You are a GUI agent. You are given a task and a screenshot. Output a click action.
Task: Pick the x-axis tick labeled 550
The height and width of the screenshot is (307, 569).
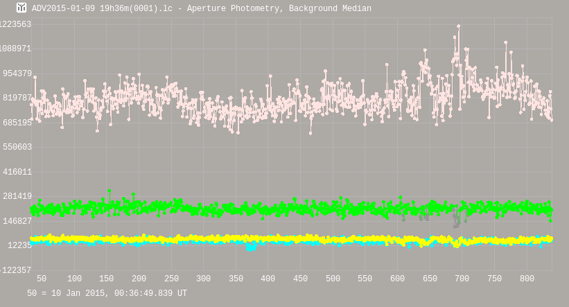[x=365, y=279]
